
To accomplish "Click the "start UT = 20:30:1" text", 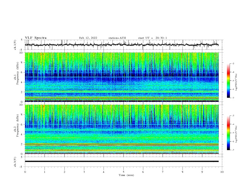I will click(x=152, y=38).
